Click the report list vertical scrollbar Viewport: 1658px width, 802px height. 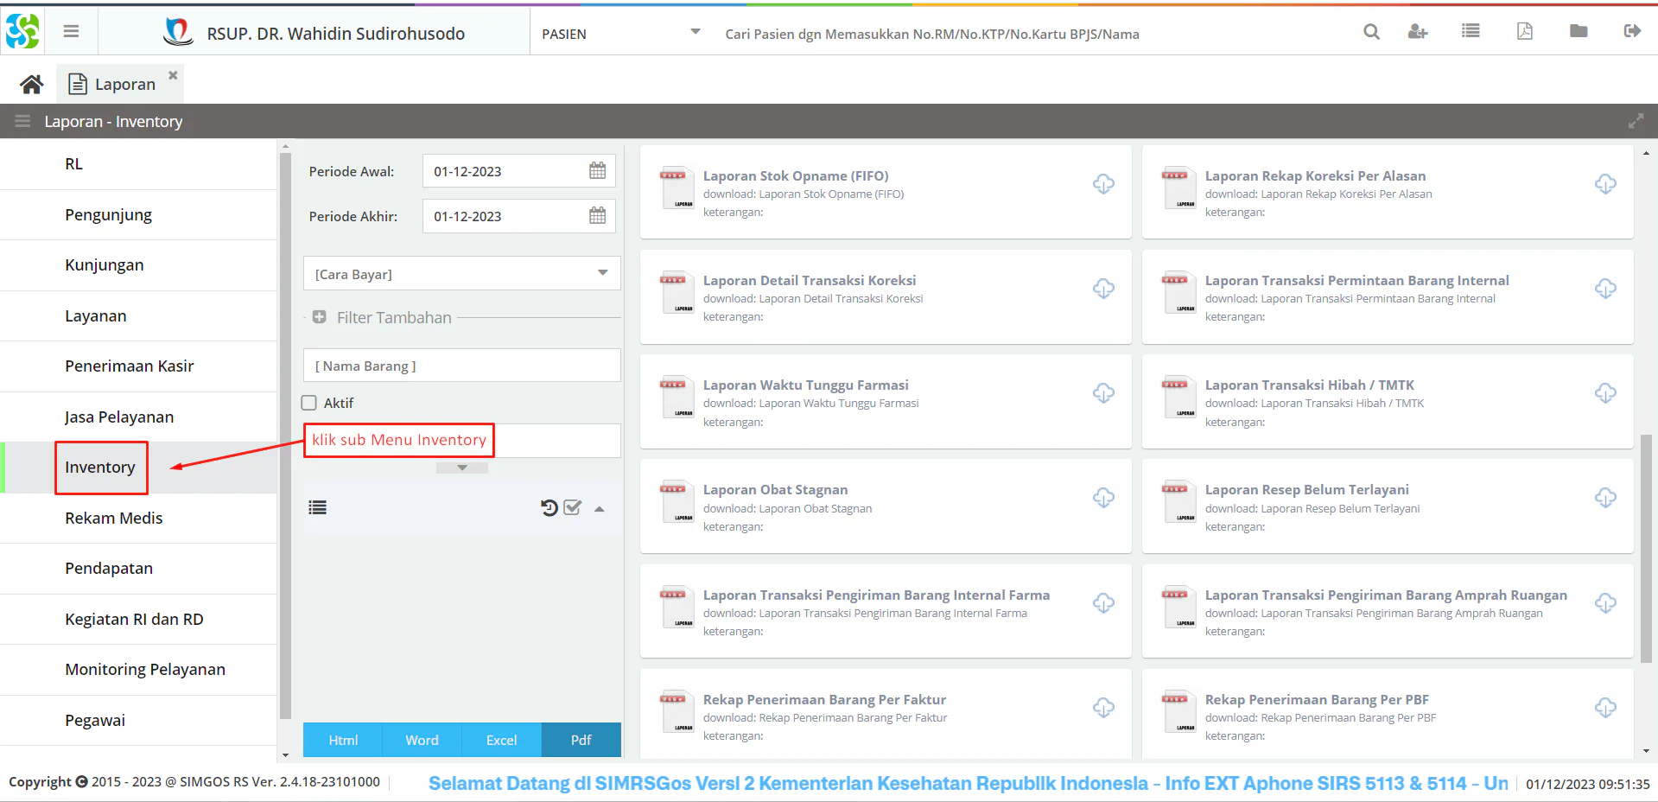tap(1646, 549)
